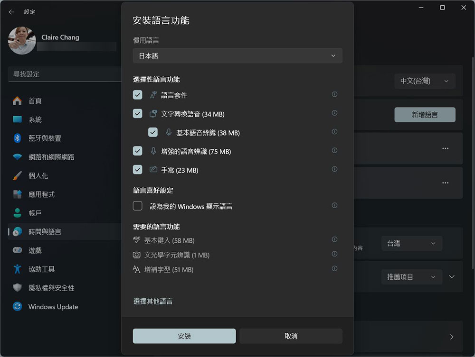Uncheck 增強的語音辨識 (75 MB) checkbox
This screenshot has width=475, height=357.
tap(138, 151)
